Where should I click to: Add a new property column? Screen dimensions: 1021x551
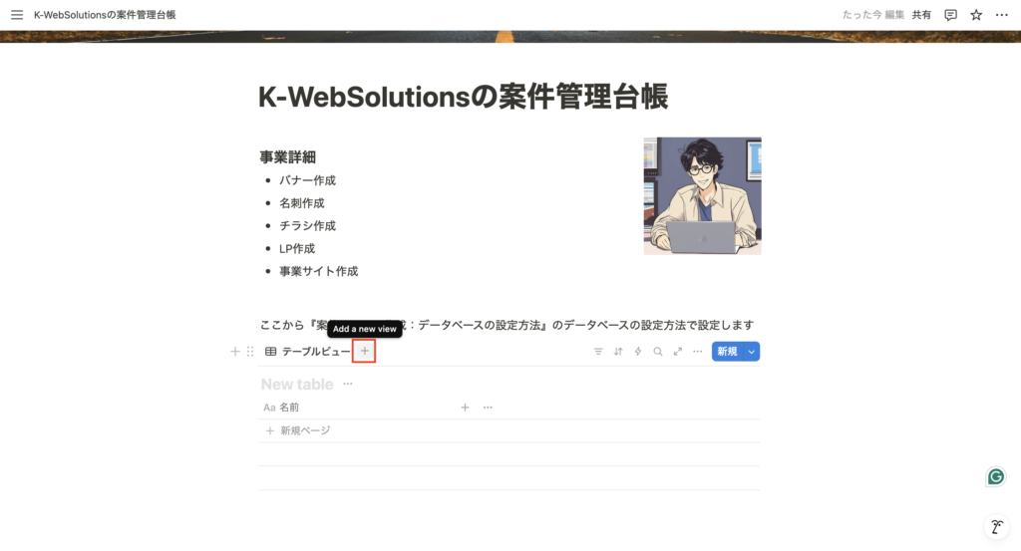point(465,408)
